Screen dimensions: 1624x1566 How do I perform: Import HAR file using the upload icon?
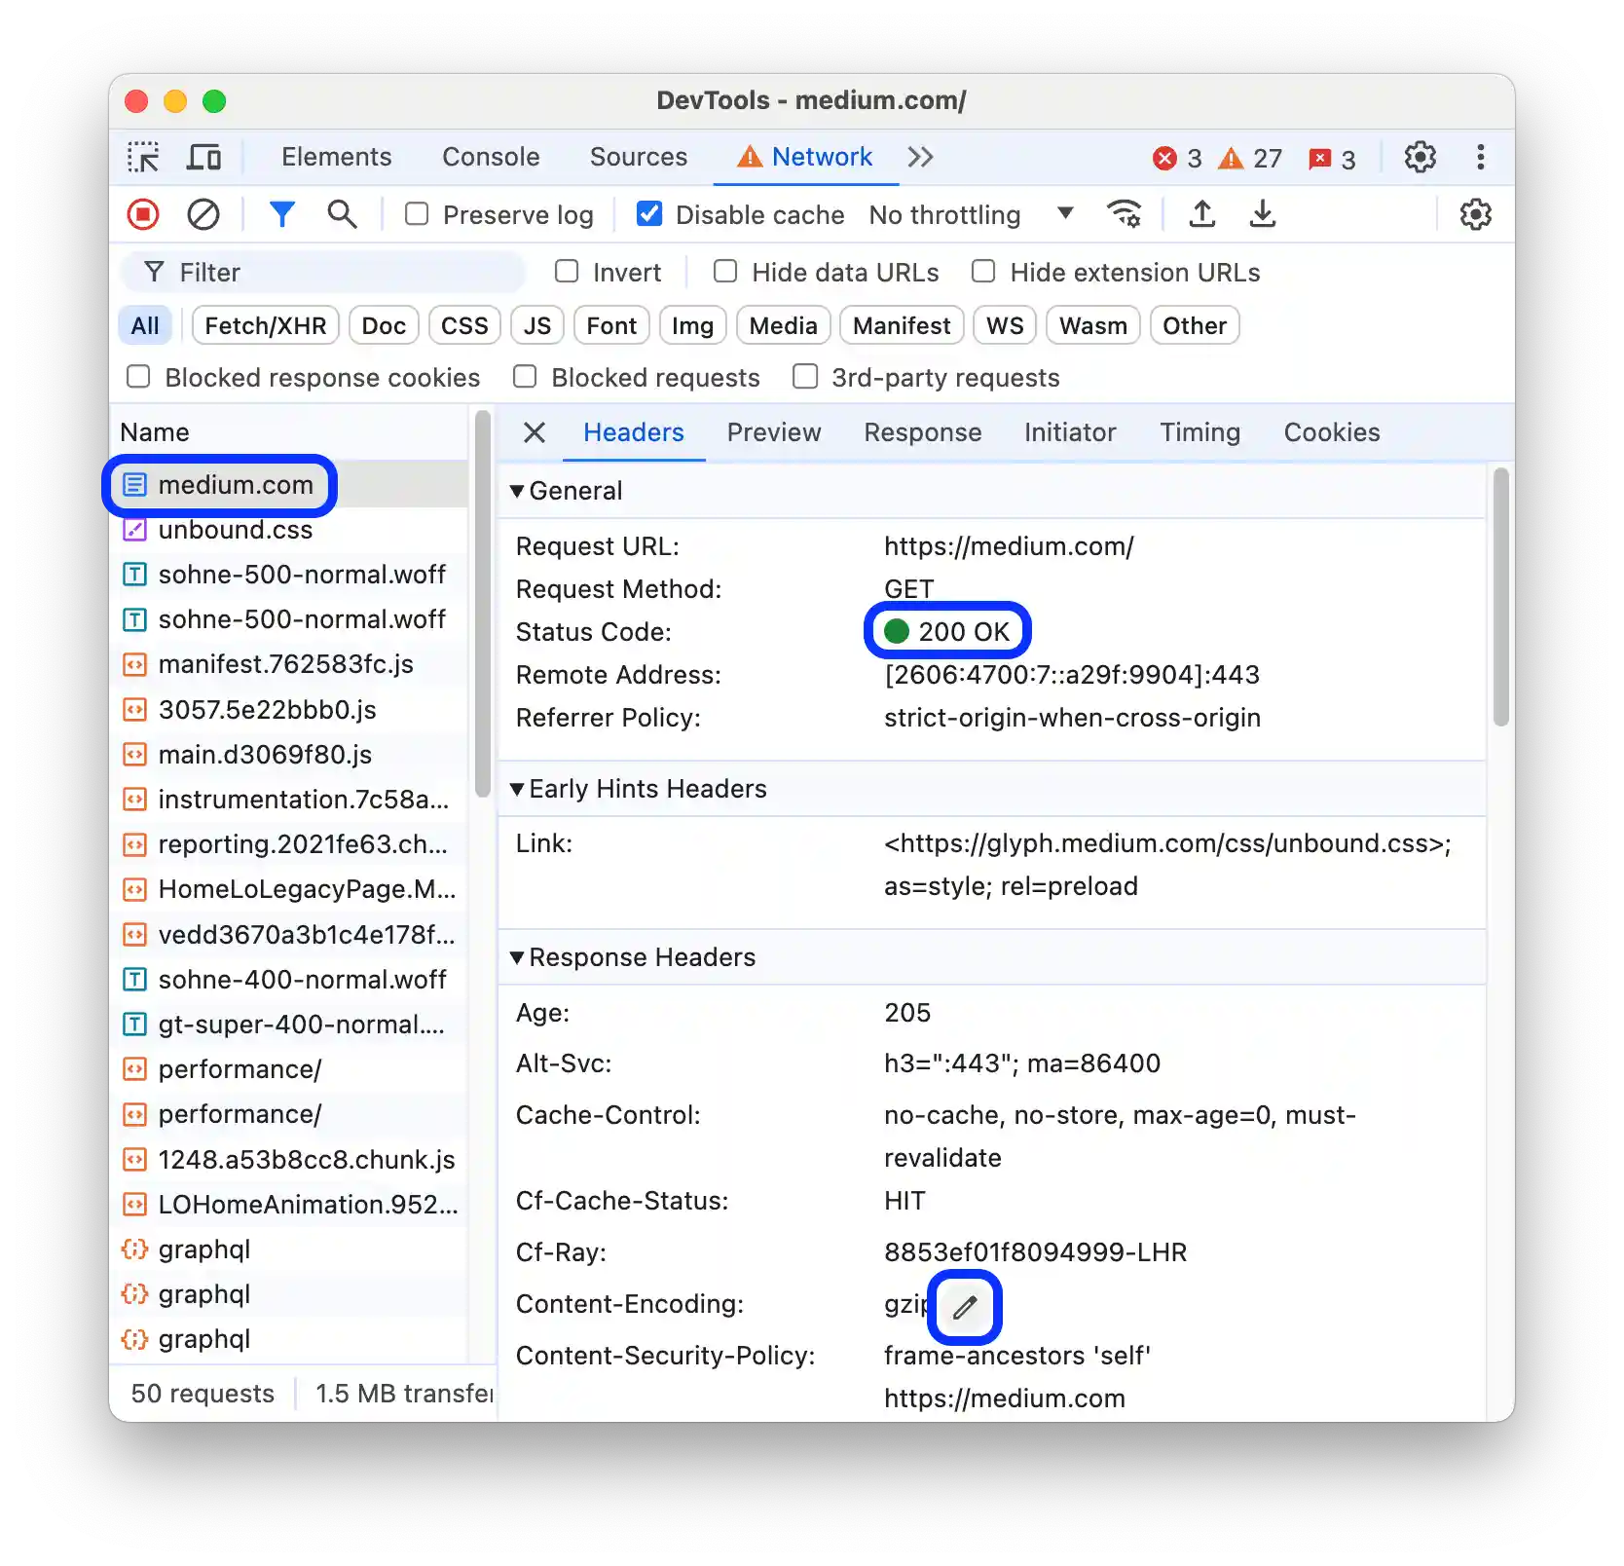(1202, 214)
